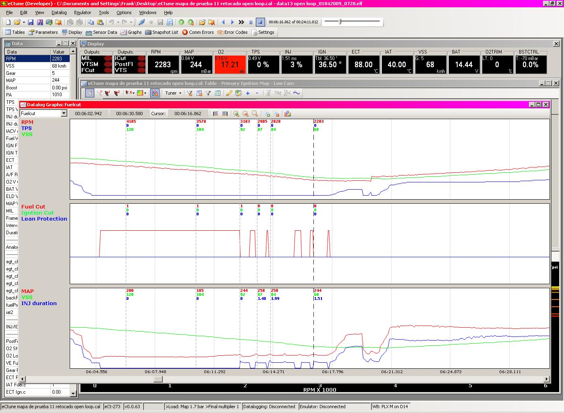Open calibration file folder icon

click(17, 22)
